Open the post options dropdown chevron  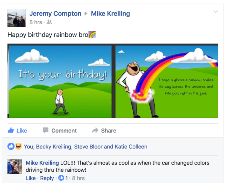coord(216,12)
